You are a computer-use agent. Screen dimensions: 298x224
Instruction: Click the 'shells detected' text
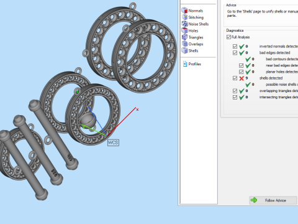point(271,78)
